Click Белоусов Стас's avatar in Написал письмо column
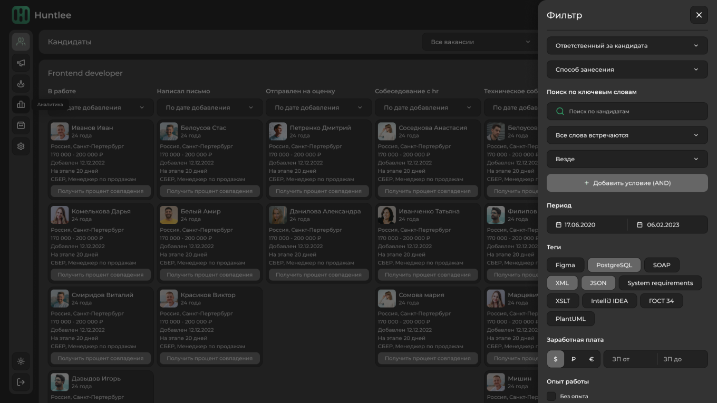The height and width of the screenshot is (403, 717). pyautogui.click(x=169, y=132)
